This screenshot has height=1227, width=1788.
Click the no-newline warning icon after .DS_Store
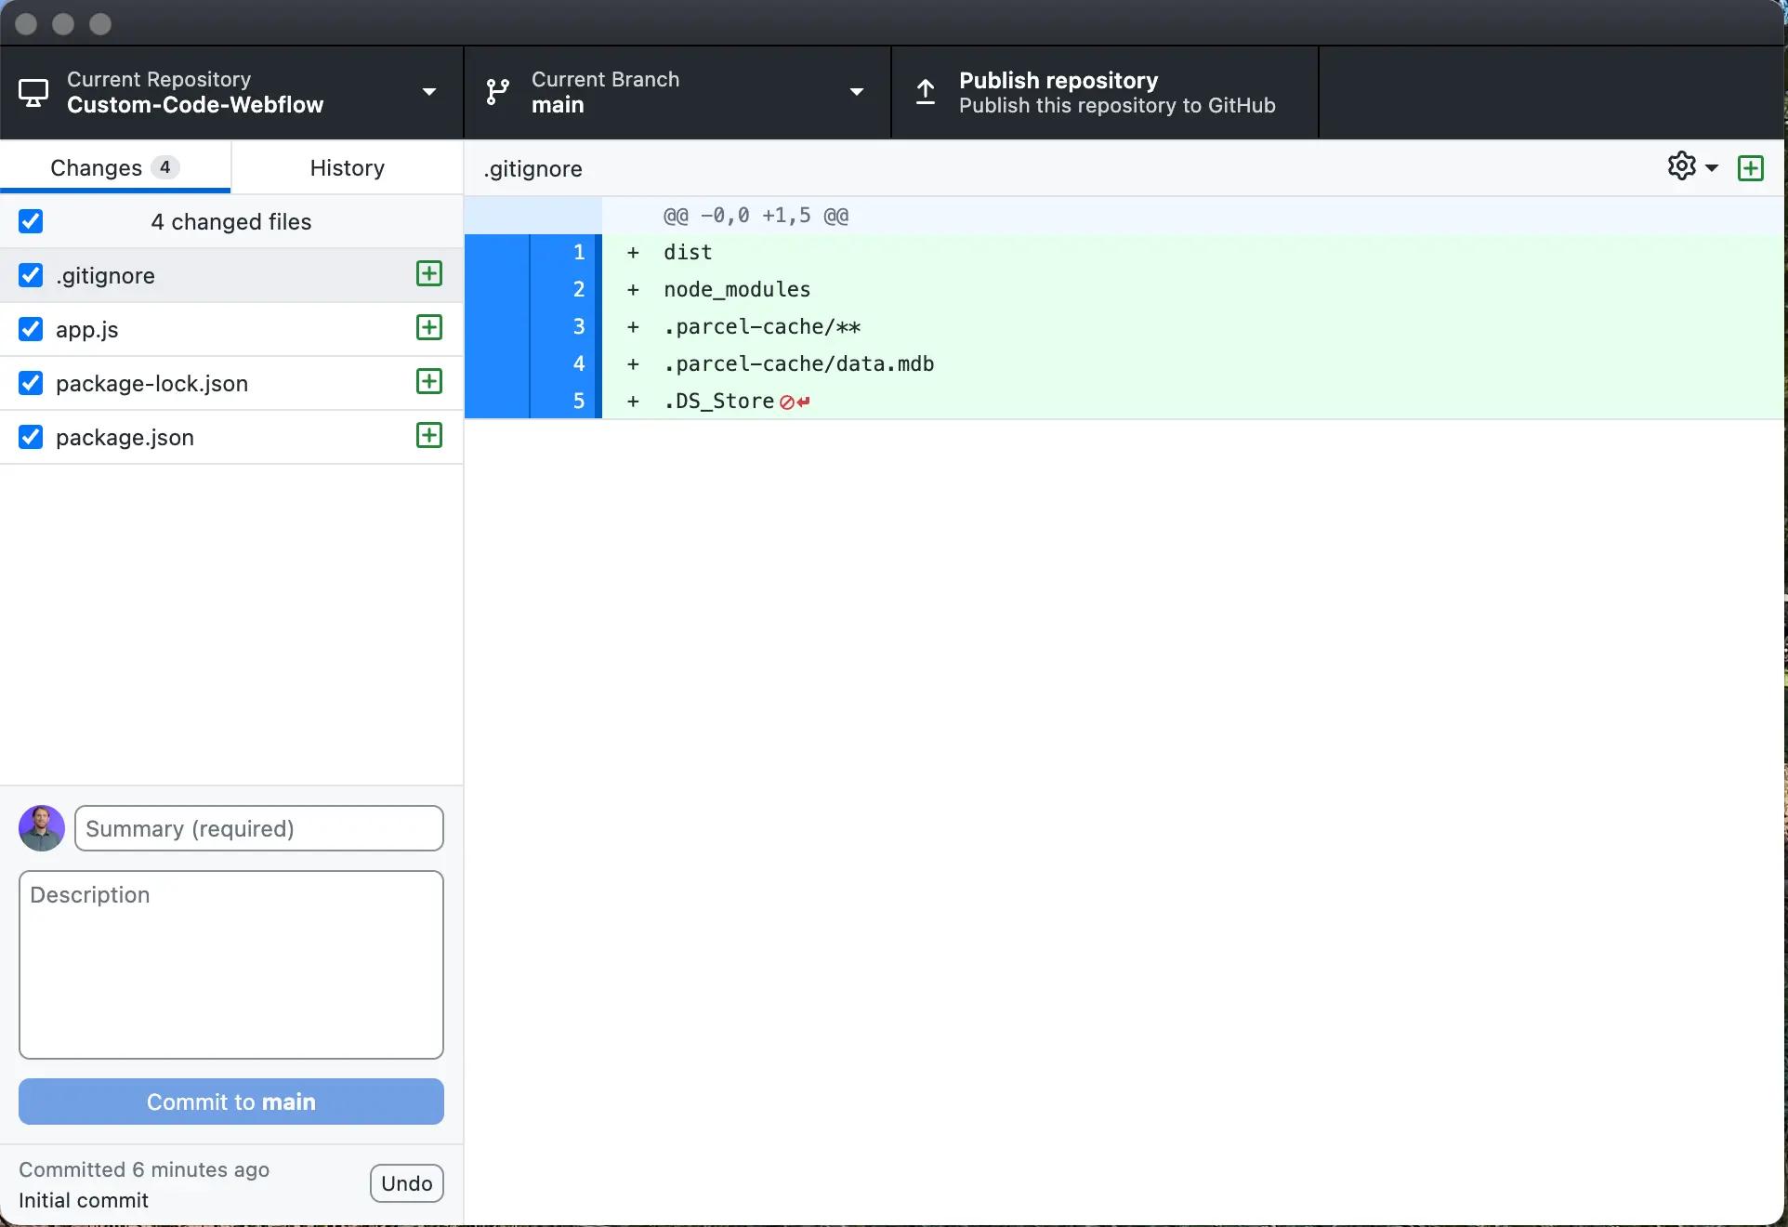click(795, 402)
